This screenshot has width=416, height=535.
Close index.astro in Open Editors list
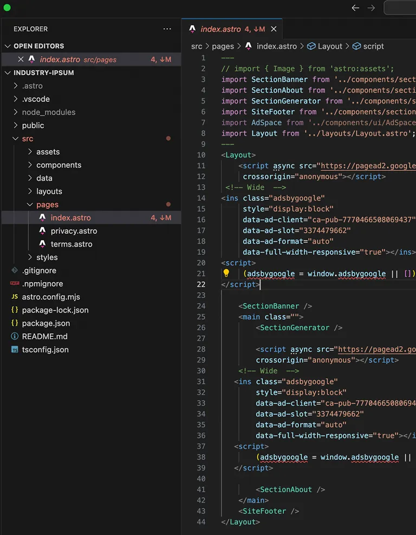[21, 60]
